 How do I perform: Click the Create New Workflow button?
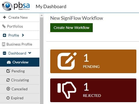coord(71,28)
